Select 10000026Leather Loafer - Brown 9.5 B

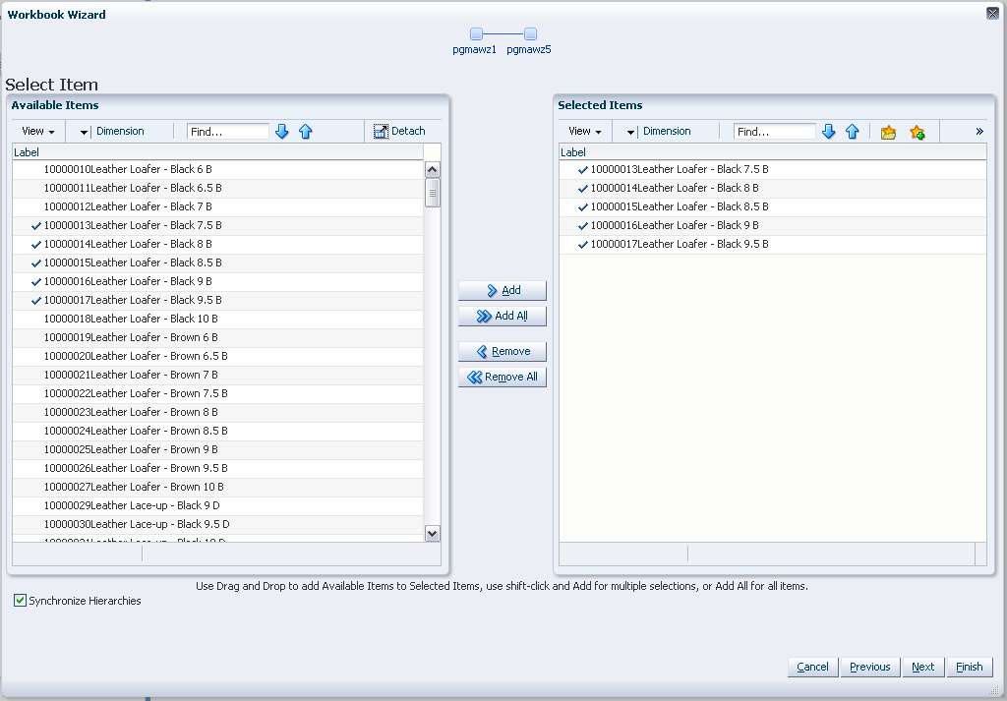pos(217,467)
